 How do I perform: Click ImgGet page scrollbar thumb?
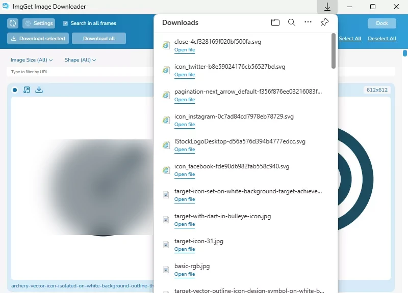(405, 53)
